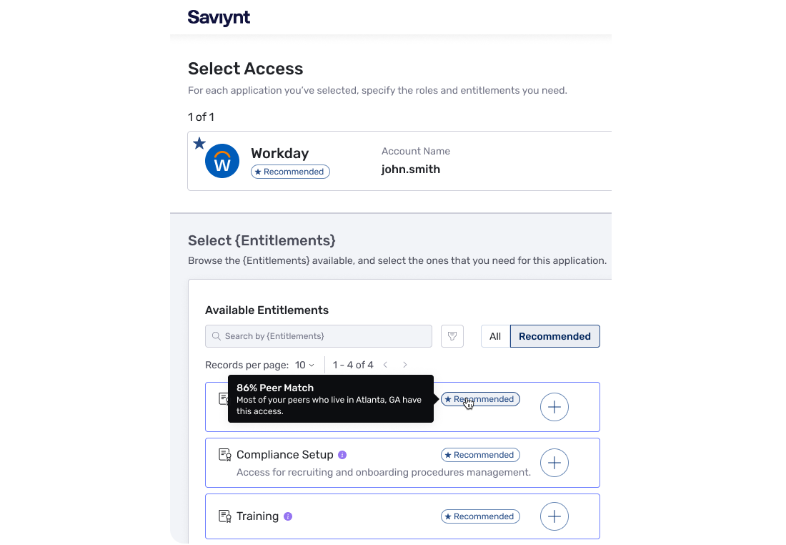Click the certificate icon next to Training
The image size is (786, 545).
pos(225,516)
